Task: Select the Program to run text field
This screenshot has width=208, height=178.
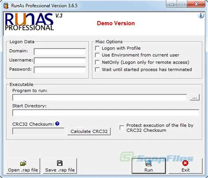Action: [x=100, y=97]
